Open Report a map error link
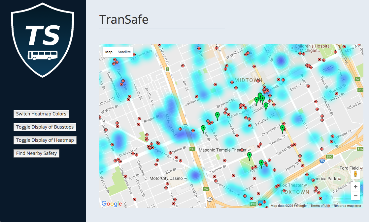This screenshot has width=369, height=222. coord(347,206)
